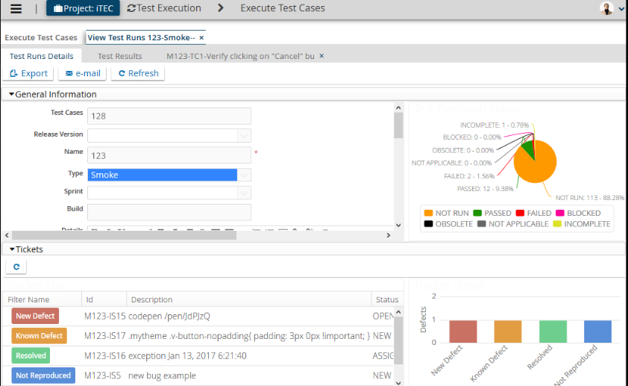Toggle NOT APPLICABLE legend swatch
The image size is (628, 386).
(481, 224)
